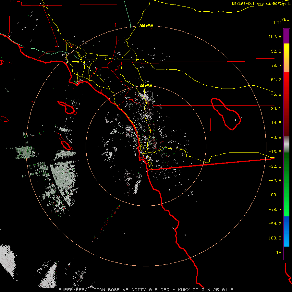Click the 50 NMI range ring label
The width and height of the screenshot is (292, 292).
coord(146,86)
